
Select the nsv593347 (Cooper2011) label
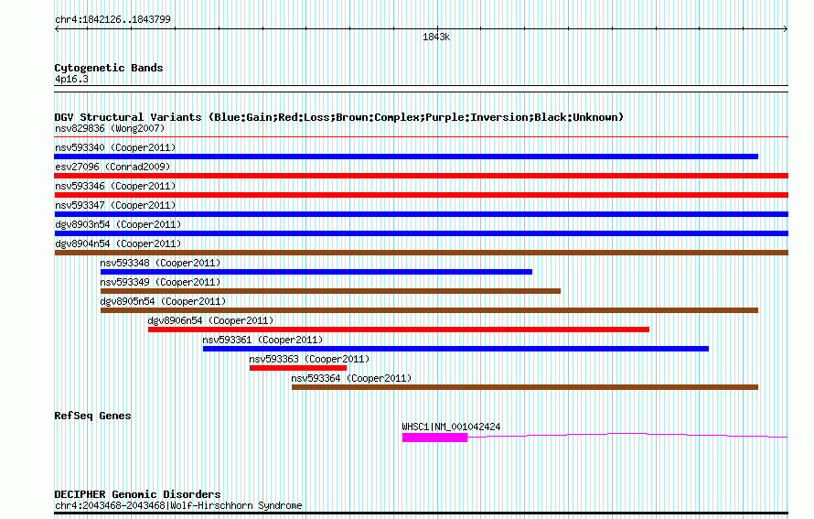[115, 205]
